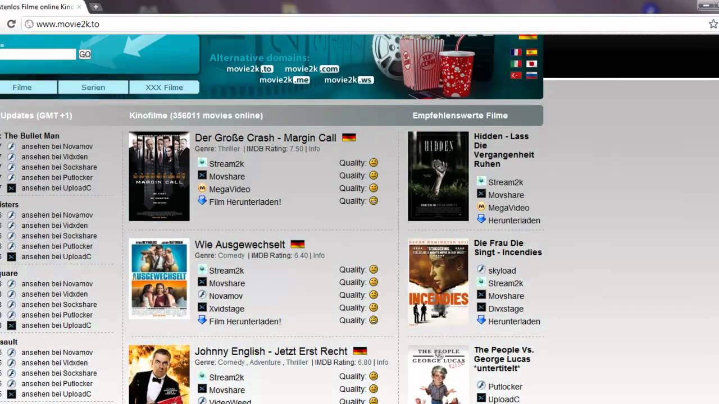719x404 pixels.
Task: Go to alternative domain movie2k.com
Action: tap(312, 69)
